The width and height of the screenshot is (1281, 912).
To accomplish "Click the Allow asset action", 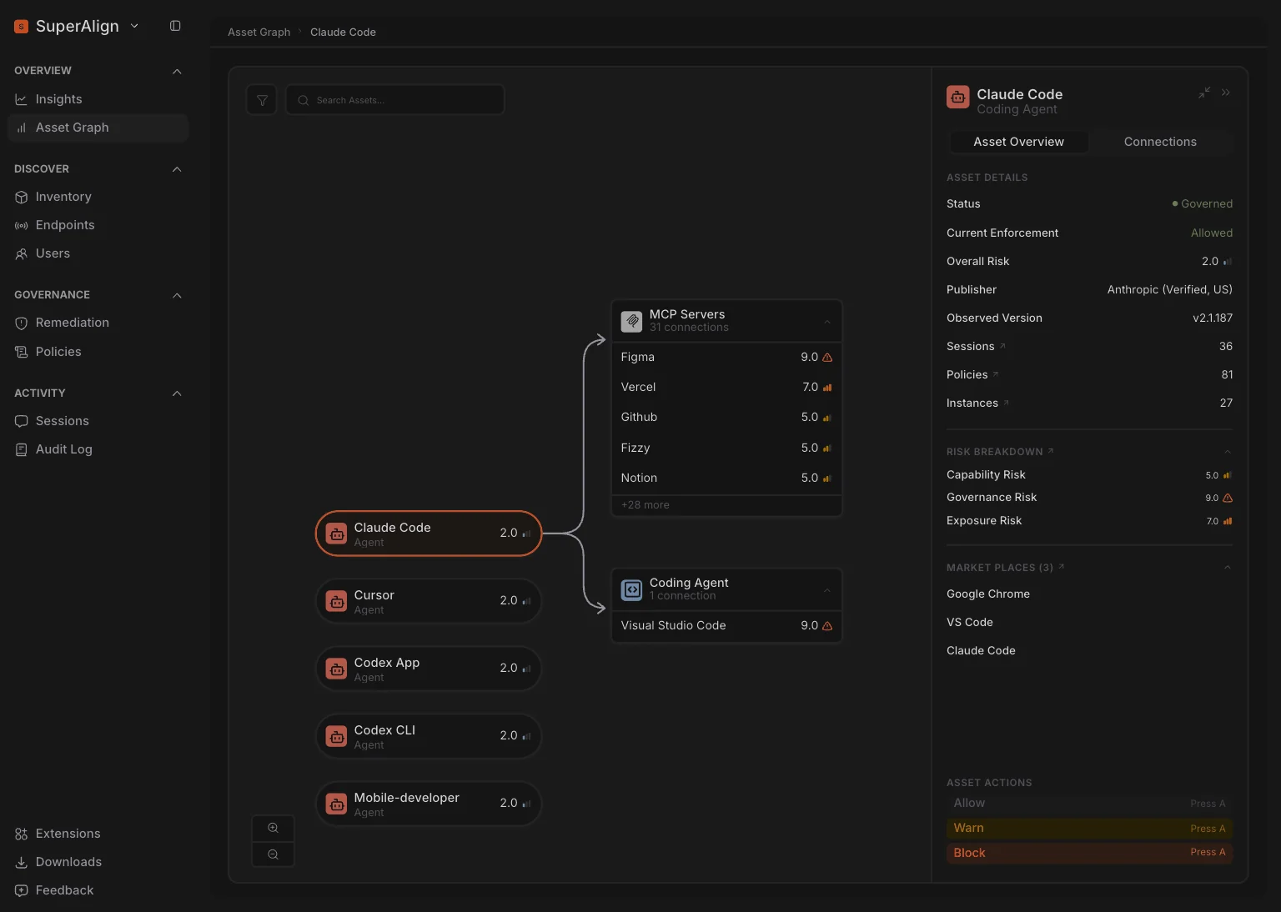I will [1089, 803].
